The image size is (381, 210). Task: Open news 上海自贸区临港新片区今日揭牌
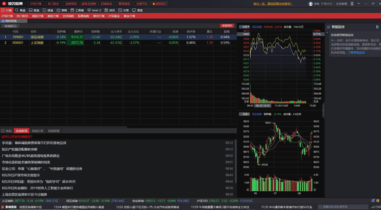[24, 194]
